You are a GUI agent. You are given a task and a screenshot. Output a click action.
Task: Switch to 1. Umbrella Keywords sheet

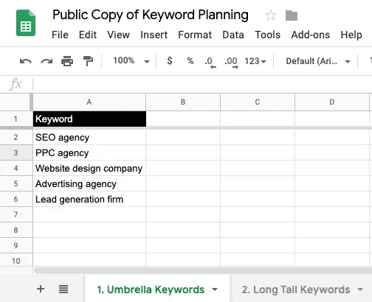(151, 289)
